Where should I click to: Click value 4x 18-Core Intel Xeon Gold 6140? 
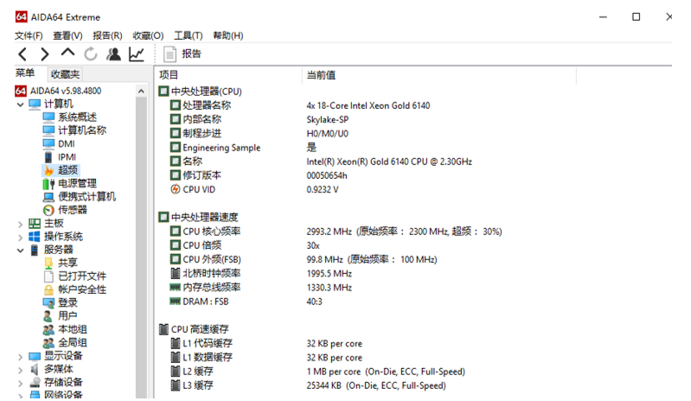(368, 105)
